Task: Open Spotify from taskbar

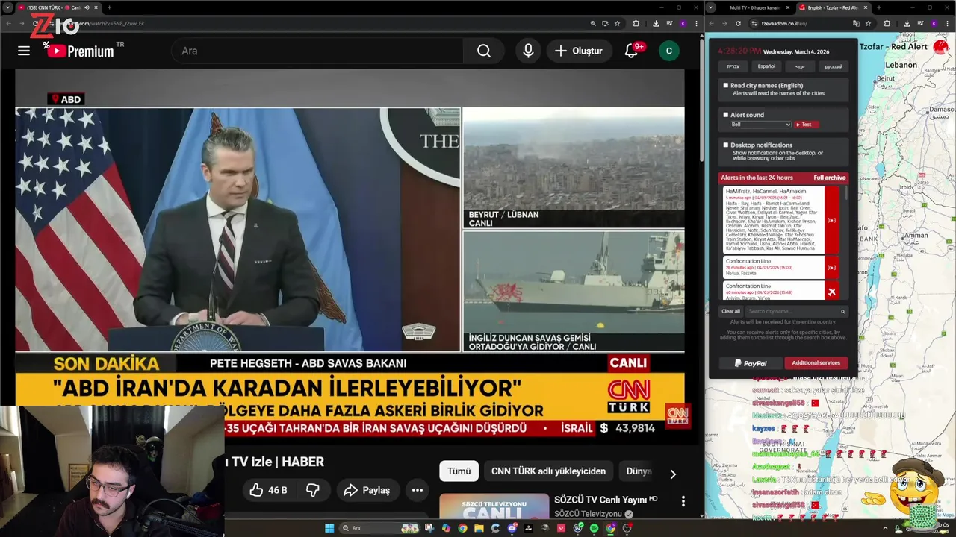Action: pos(594,528)
